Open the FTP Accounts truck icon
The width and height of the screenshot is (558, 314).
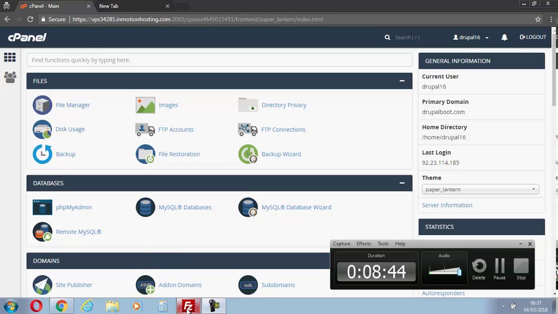[x=145, y=130]
